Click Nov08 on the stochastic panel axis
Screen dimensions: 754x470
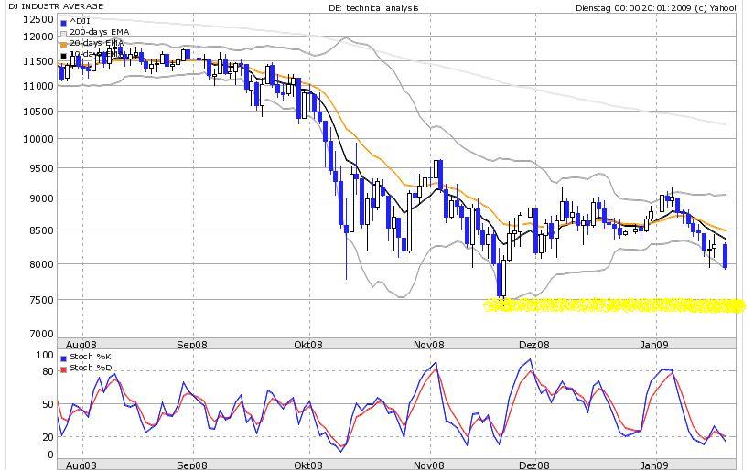click(429, 465)
